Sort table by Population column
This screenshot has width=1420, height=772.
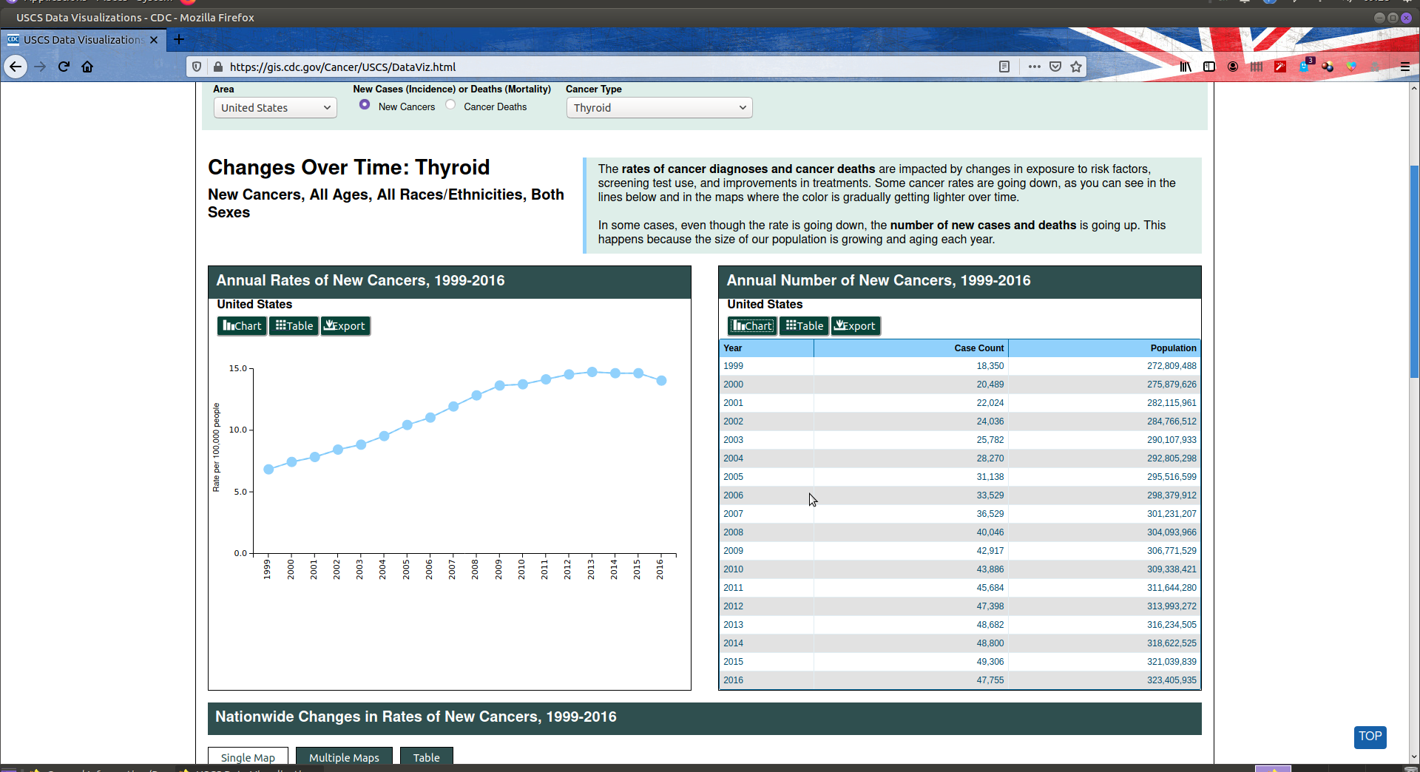1104,348
